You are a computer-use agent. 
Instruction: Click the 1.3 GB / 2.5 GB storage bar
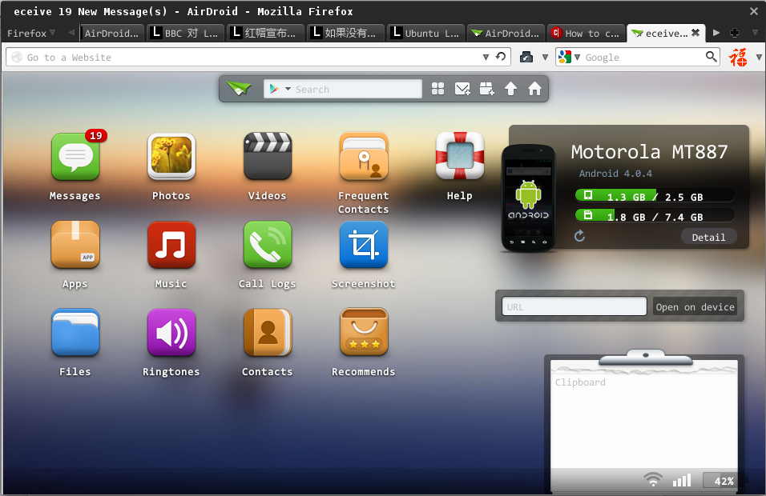click(654, 196)
